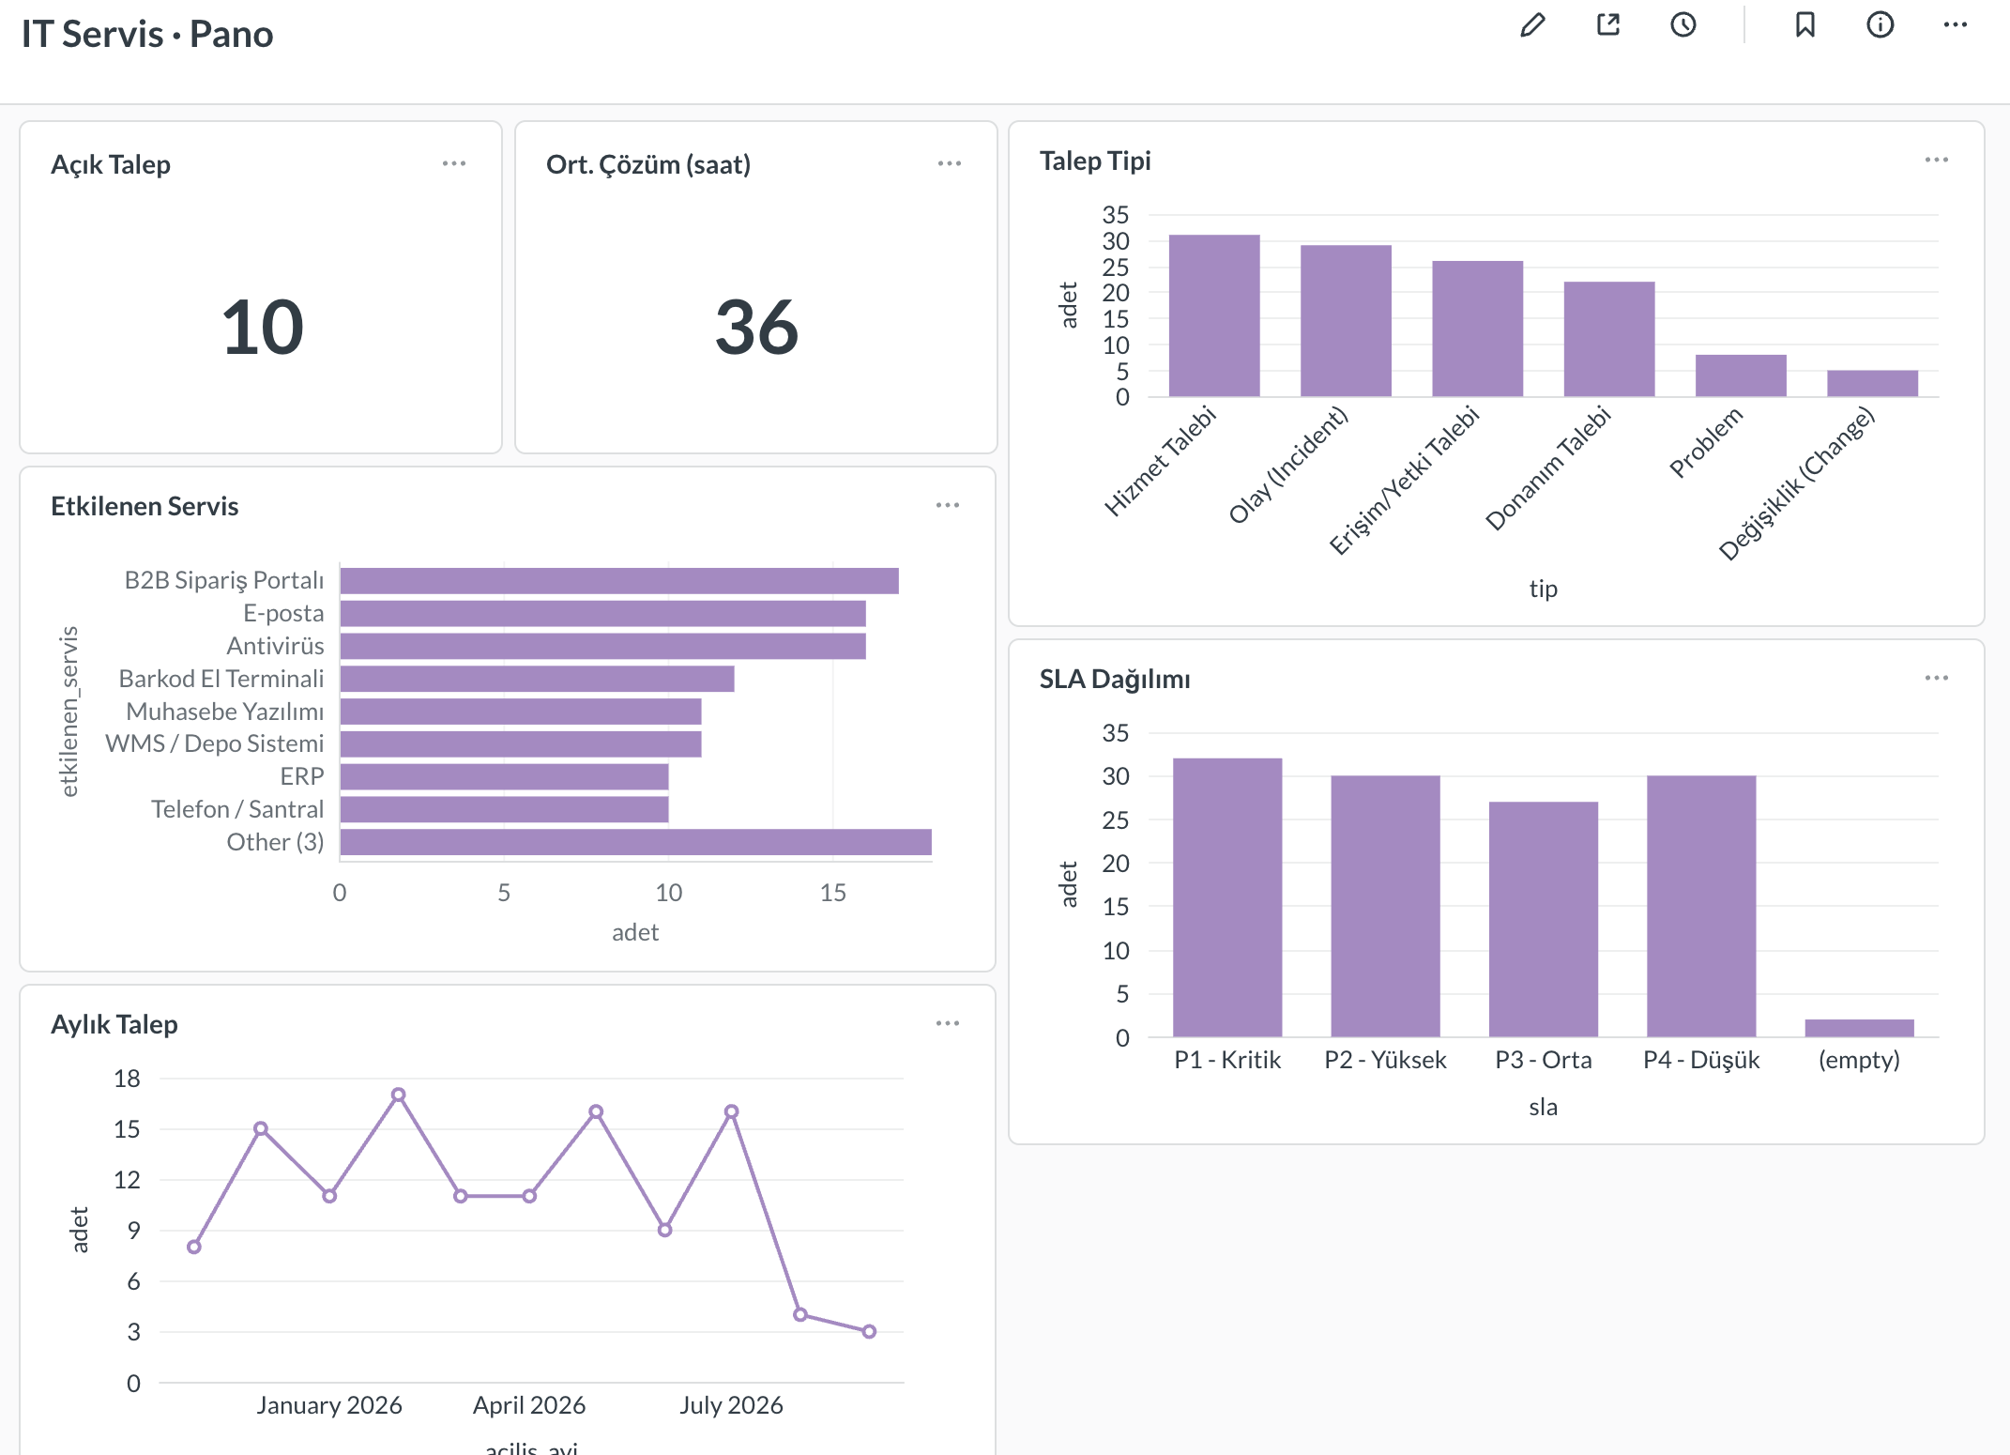Image resolution: width=2010 pixels, height=1455 pixels.
Task: Click the P1 - Kritik bar
Action: (x=1227, y=897)
